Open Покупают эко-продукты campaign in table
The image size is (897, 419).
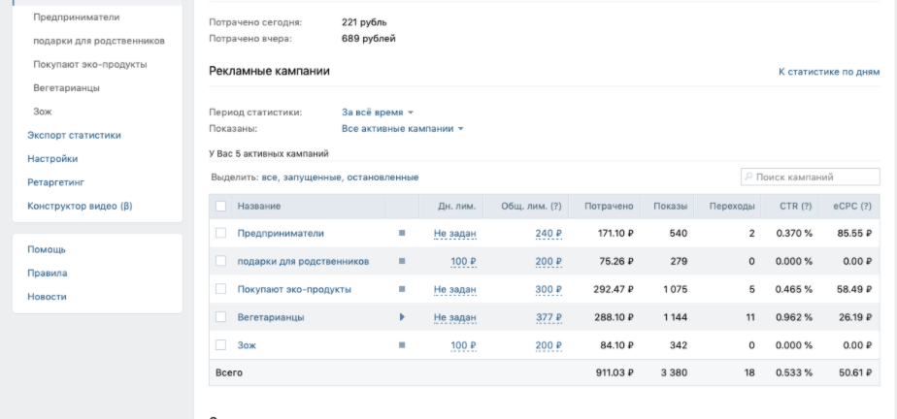click(x=294, y=289)
